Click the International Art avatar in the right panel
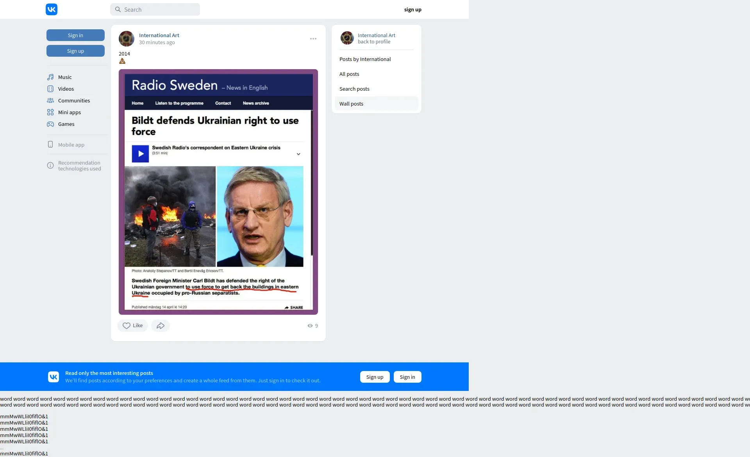 (x=347, y=38)
